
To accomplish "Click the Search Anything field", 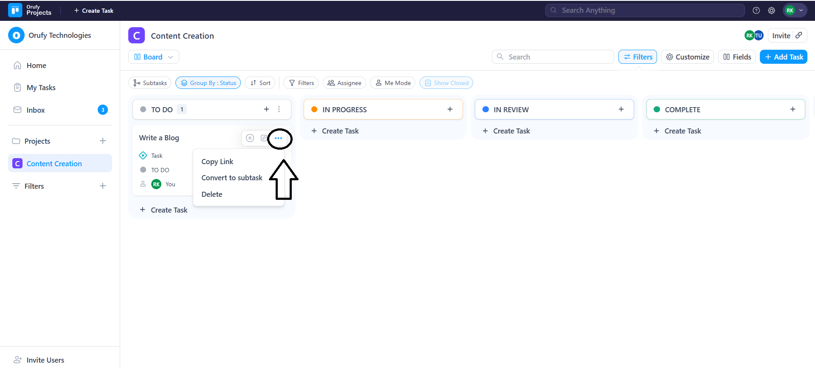I will point(645,11).
